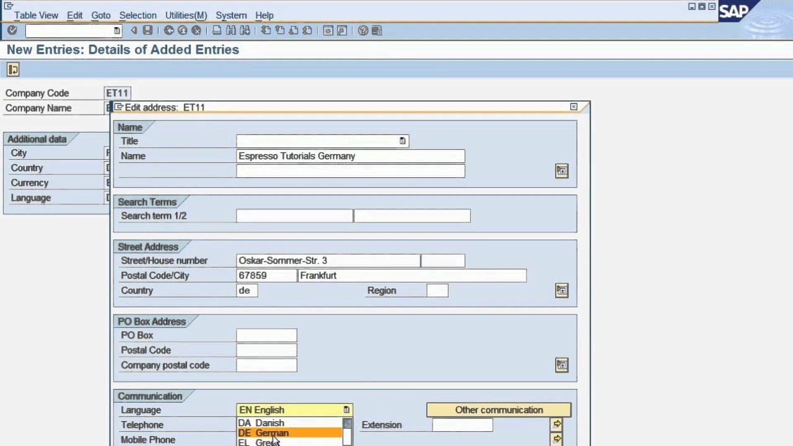This screenshot has height=446, width=793.
Task: Click the Extension input field
Action: point(462,425)
